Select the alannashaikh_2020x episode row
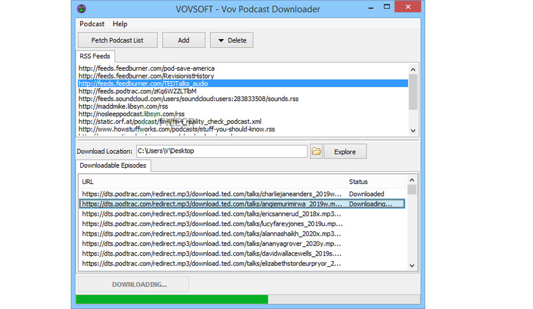533x309 pixels. point(242,234)
